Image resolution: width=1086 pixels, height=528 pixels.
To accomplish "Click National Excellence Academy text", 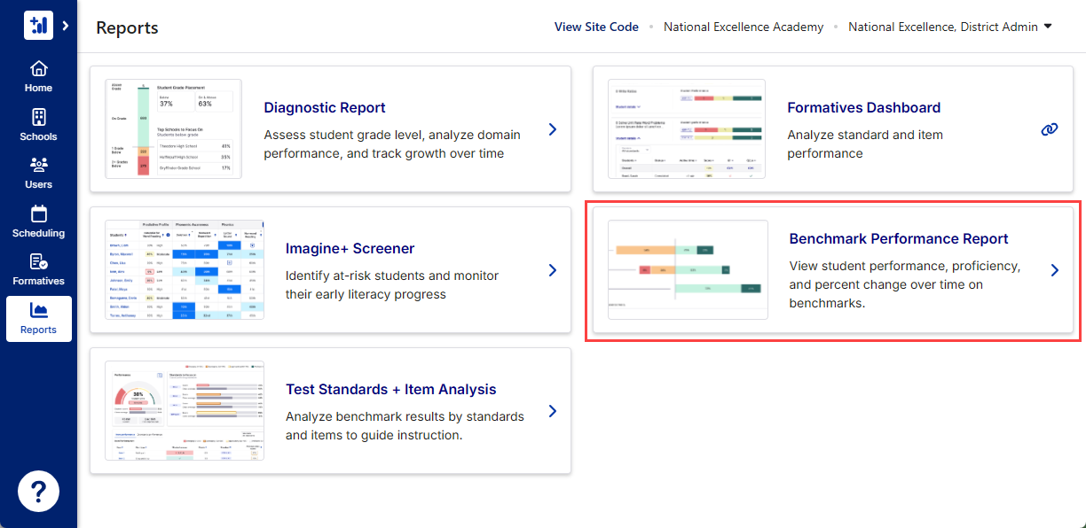I will (744, 27).
